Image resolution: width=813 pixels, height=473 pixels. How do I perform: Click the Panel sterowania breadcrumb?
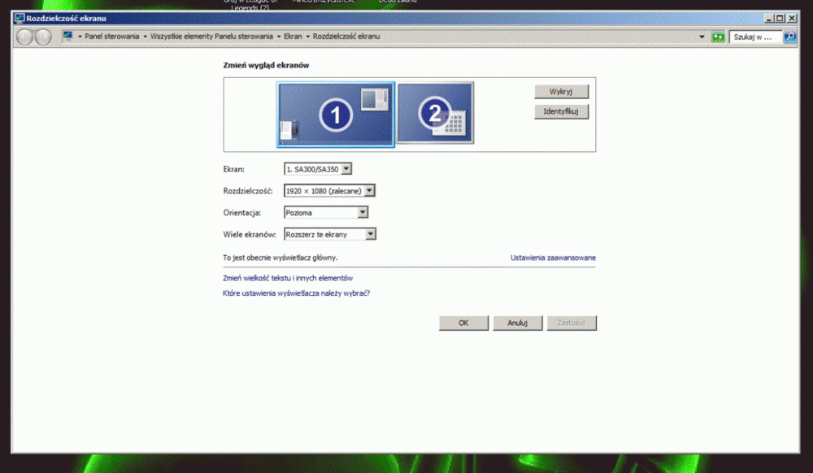(x=112, y=37)
